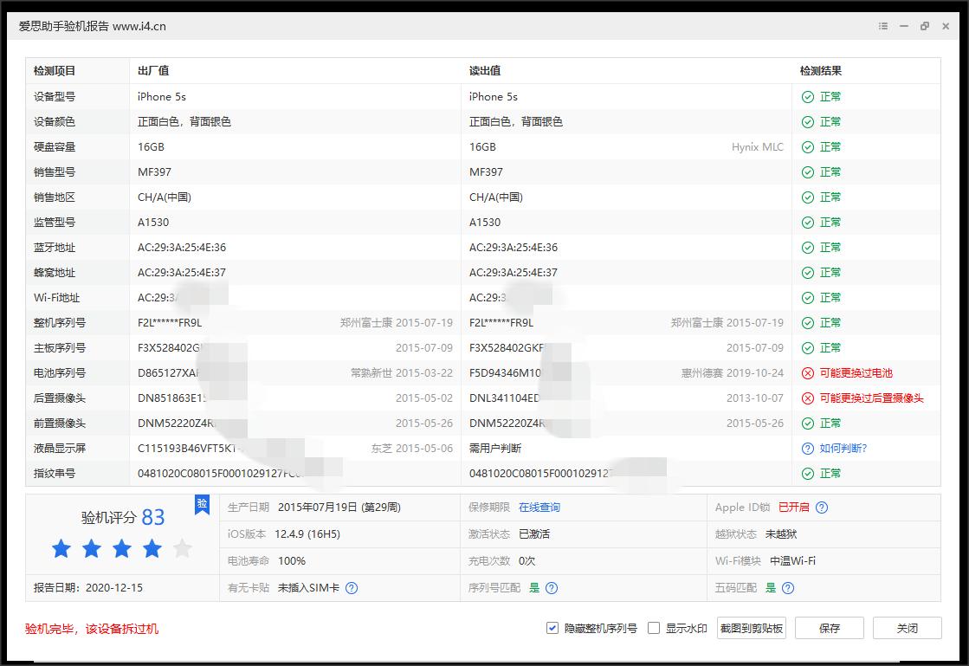This screenshot has height=666, width=969.
Task: Enable the 显示水印 checkbox
Action: point(654,627)
